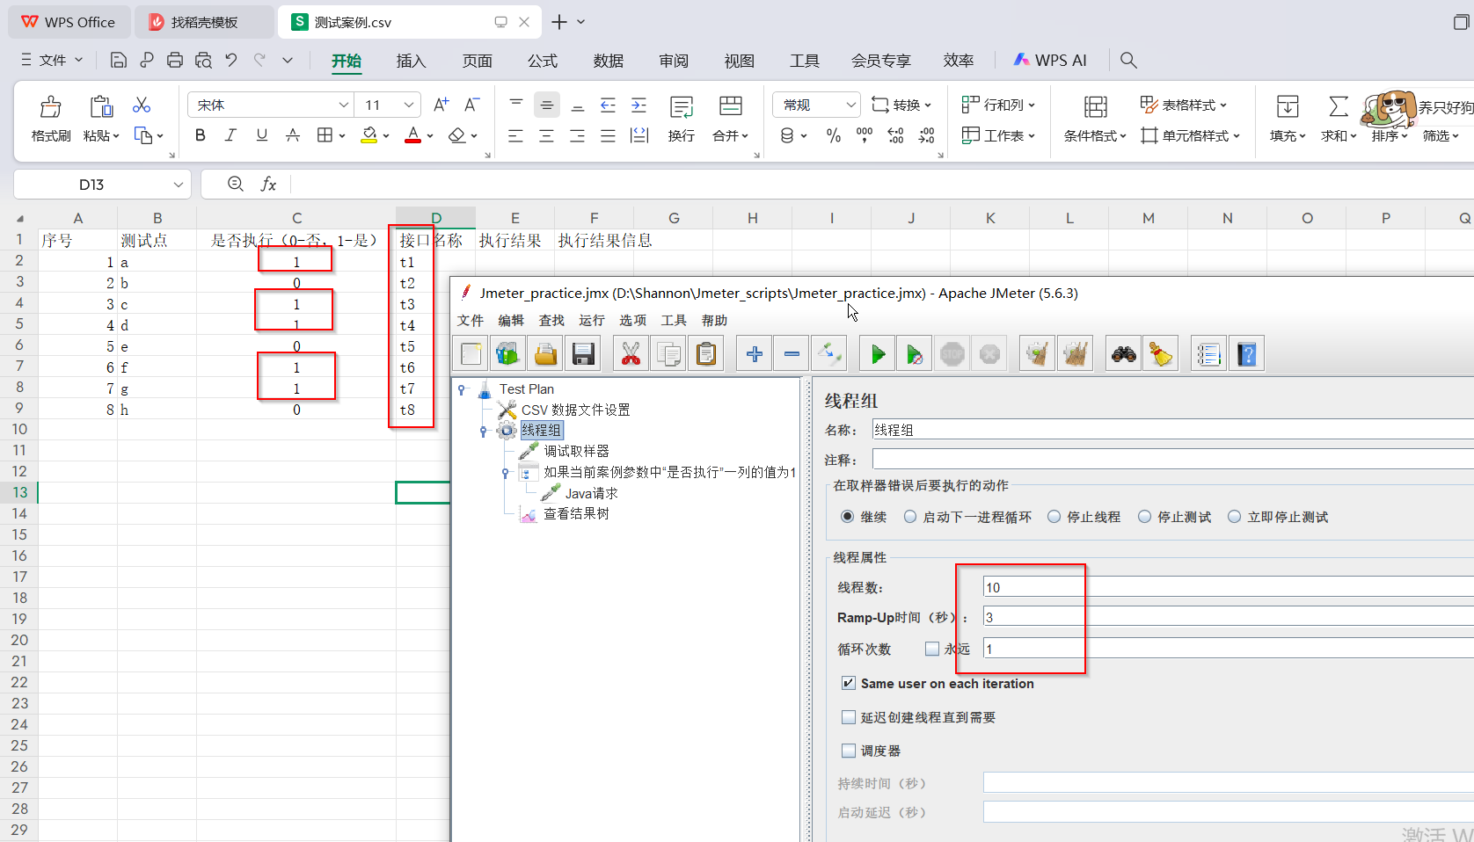
Task: Click the red scissors Cut icon in JMeter
Action: (x=631, y=354)
